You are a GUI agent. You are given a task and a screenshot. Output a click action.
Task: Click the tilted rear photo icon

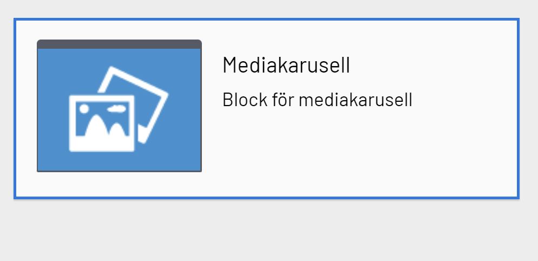(x=145, y=92)
